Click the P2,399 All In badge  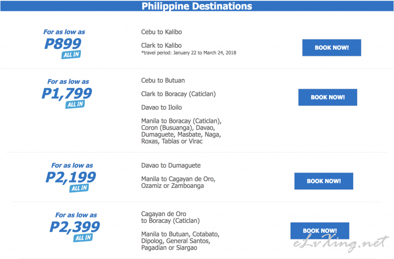[83, 238]
